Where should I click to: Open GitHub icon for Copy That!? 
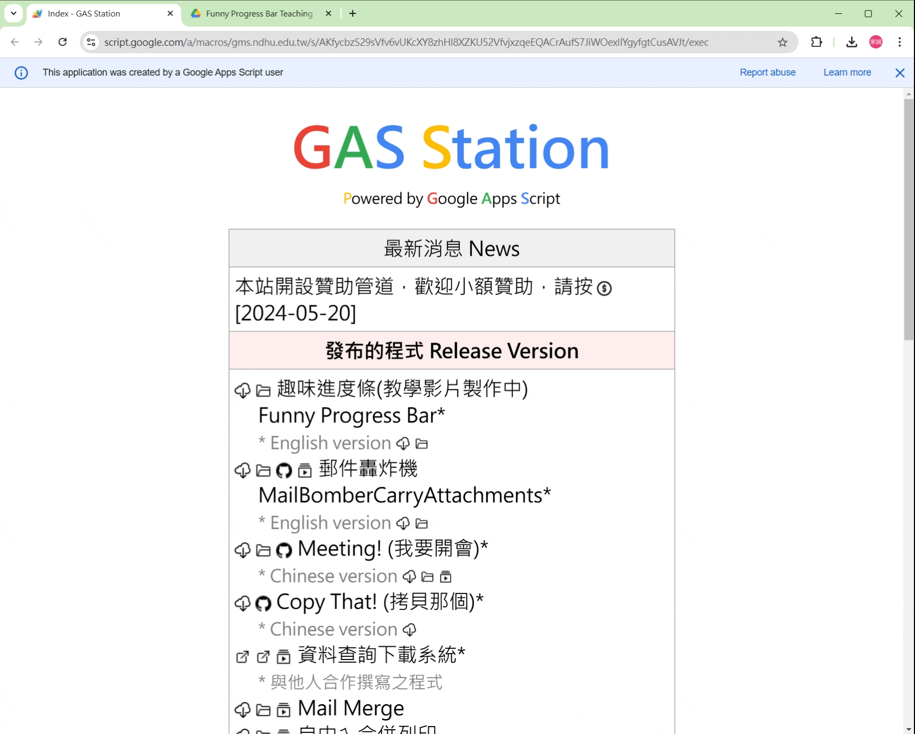tap(263, 603)
